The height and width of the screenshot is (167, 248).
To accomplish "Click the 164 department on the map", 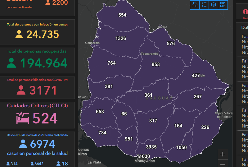I will click(178, 126).
